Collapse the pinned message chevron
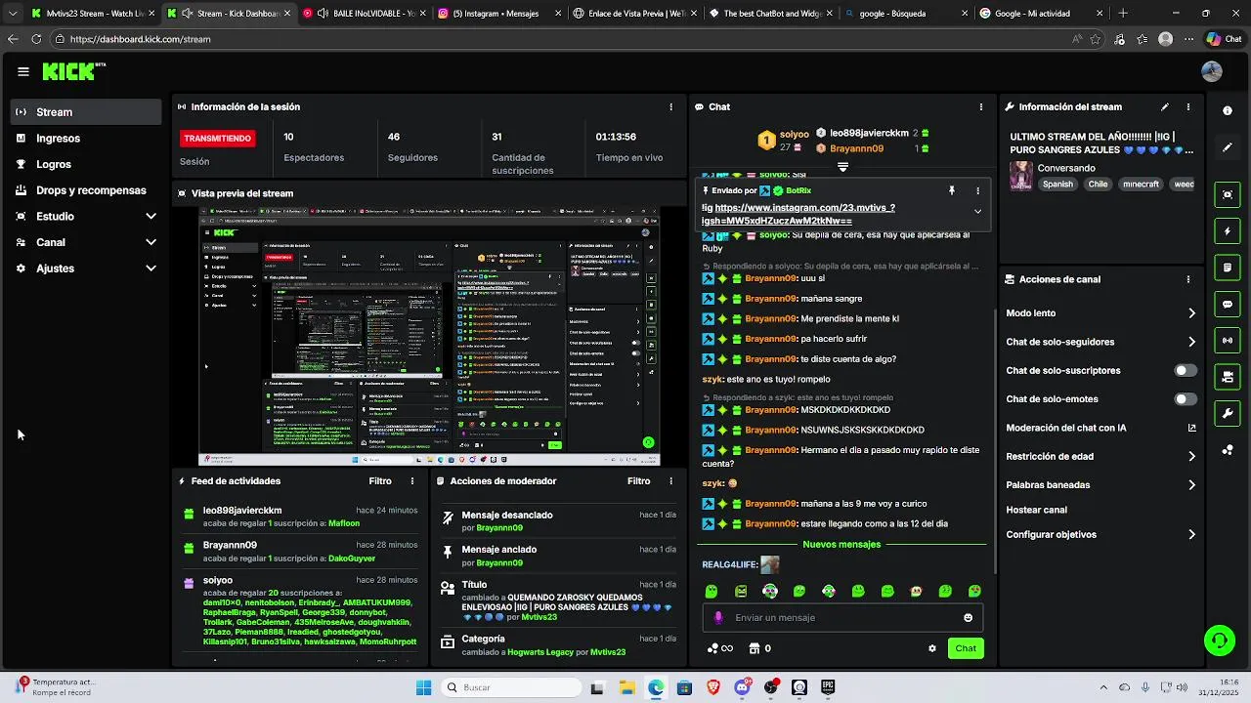 977,211
